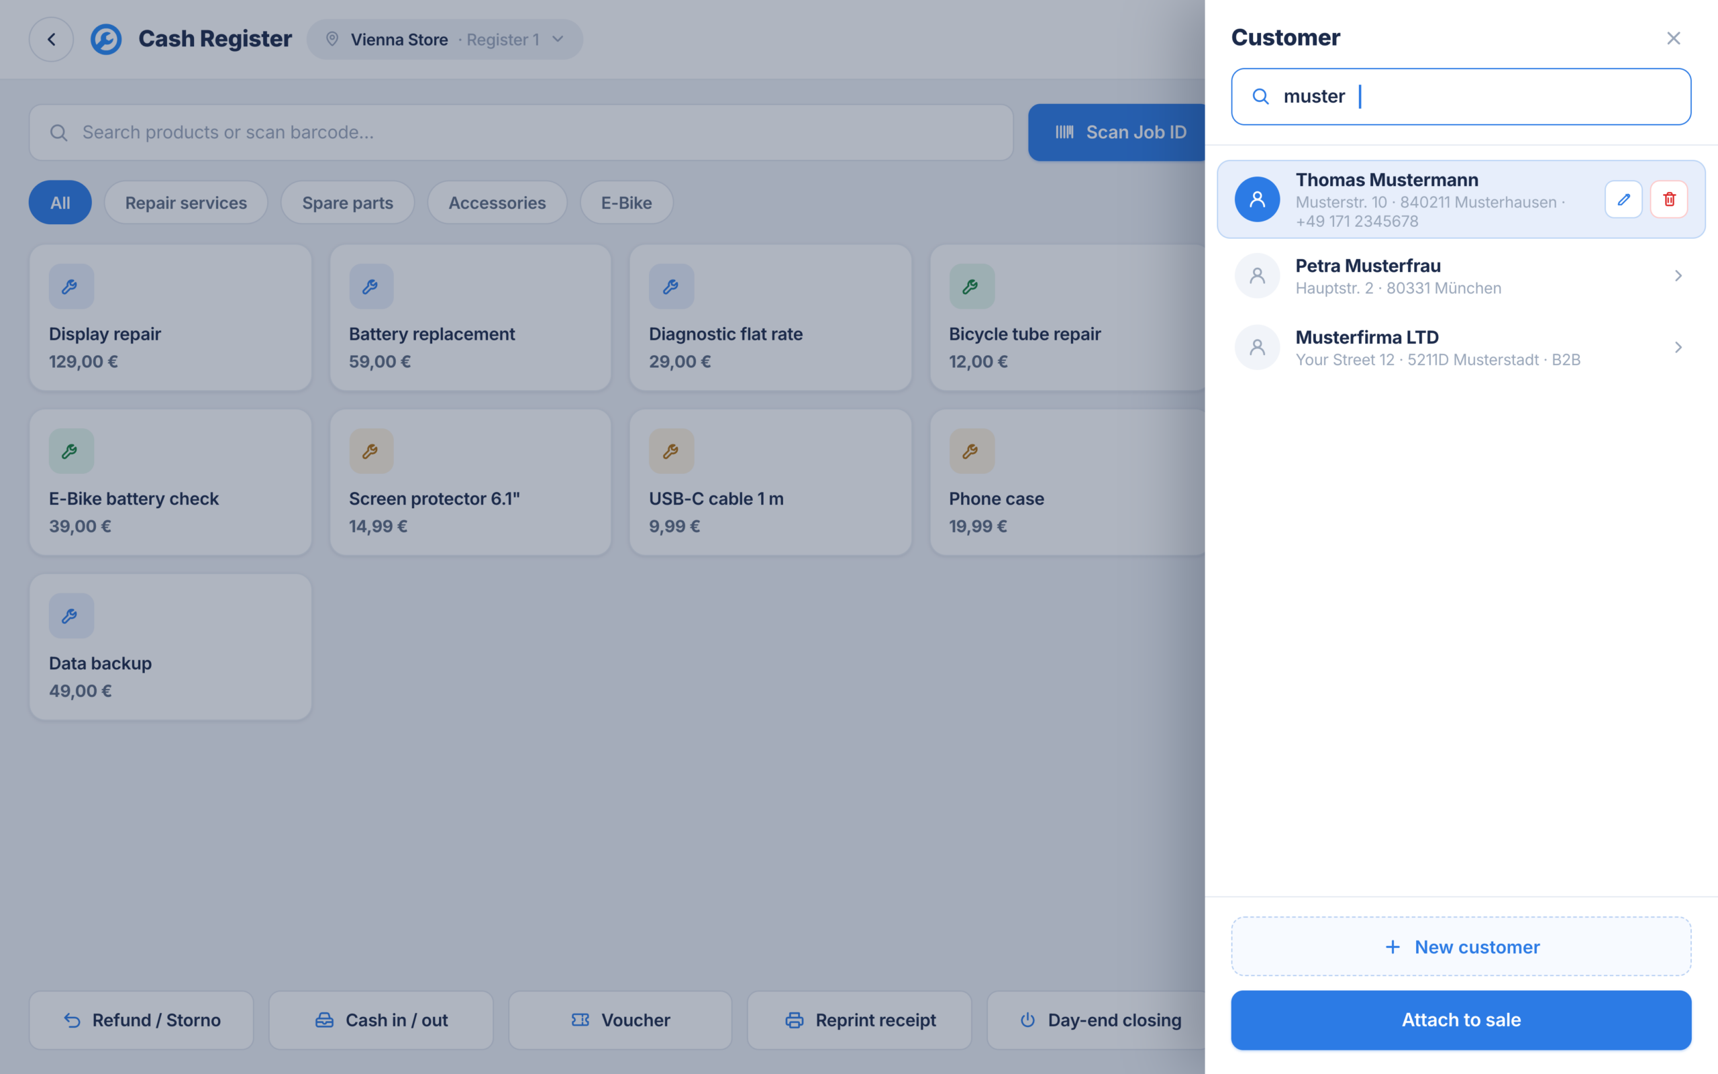The width and height of the screenshot is (1718, 1074).
Task: Focus the product search or barcode field
Action: coord(521,133)
